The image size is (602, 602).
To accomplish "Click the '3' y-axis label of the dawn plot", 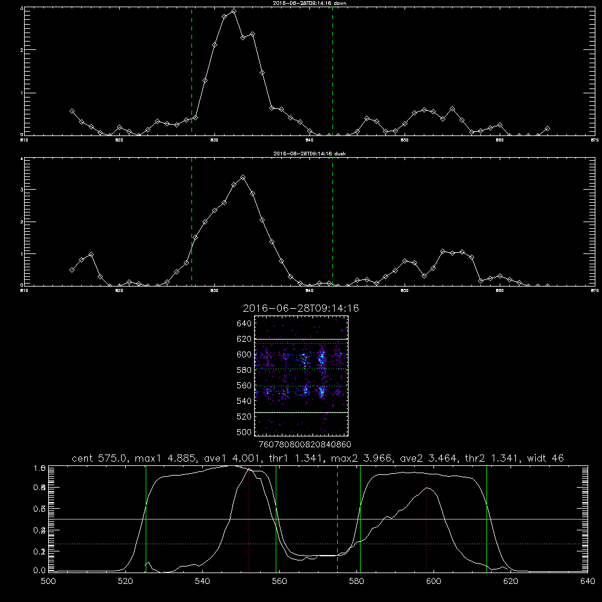I will 22,8.
